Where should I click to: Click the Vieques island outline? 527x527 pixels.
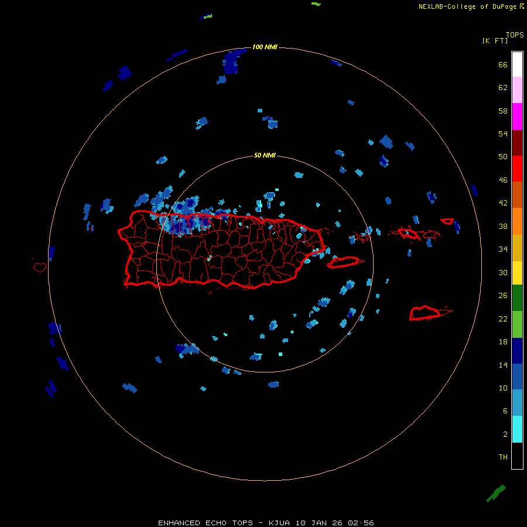(x=345, y=262)
